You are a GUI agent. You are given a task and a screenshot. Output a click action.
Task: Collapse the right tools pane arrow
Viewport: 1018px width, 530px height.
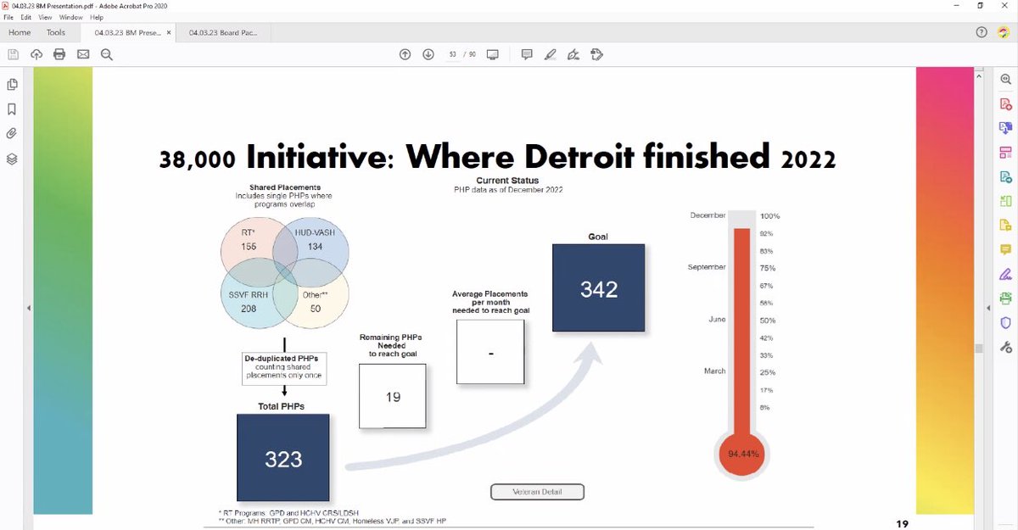click(989, 309)
